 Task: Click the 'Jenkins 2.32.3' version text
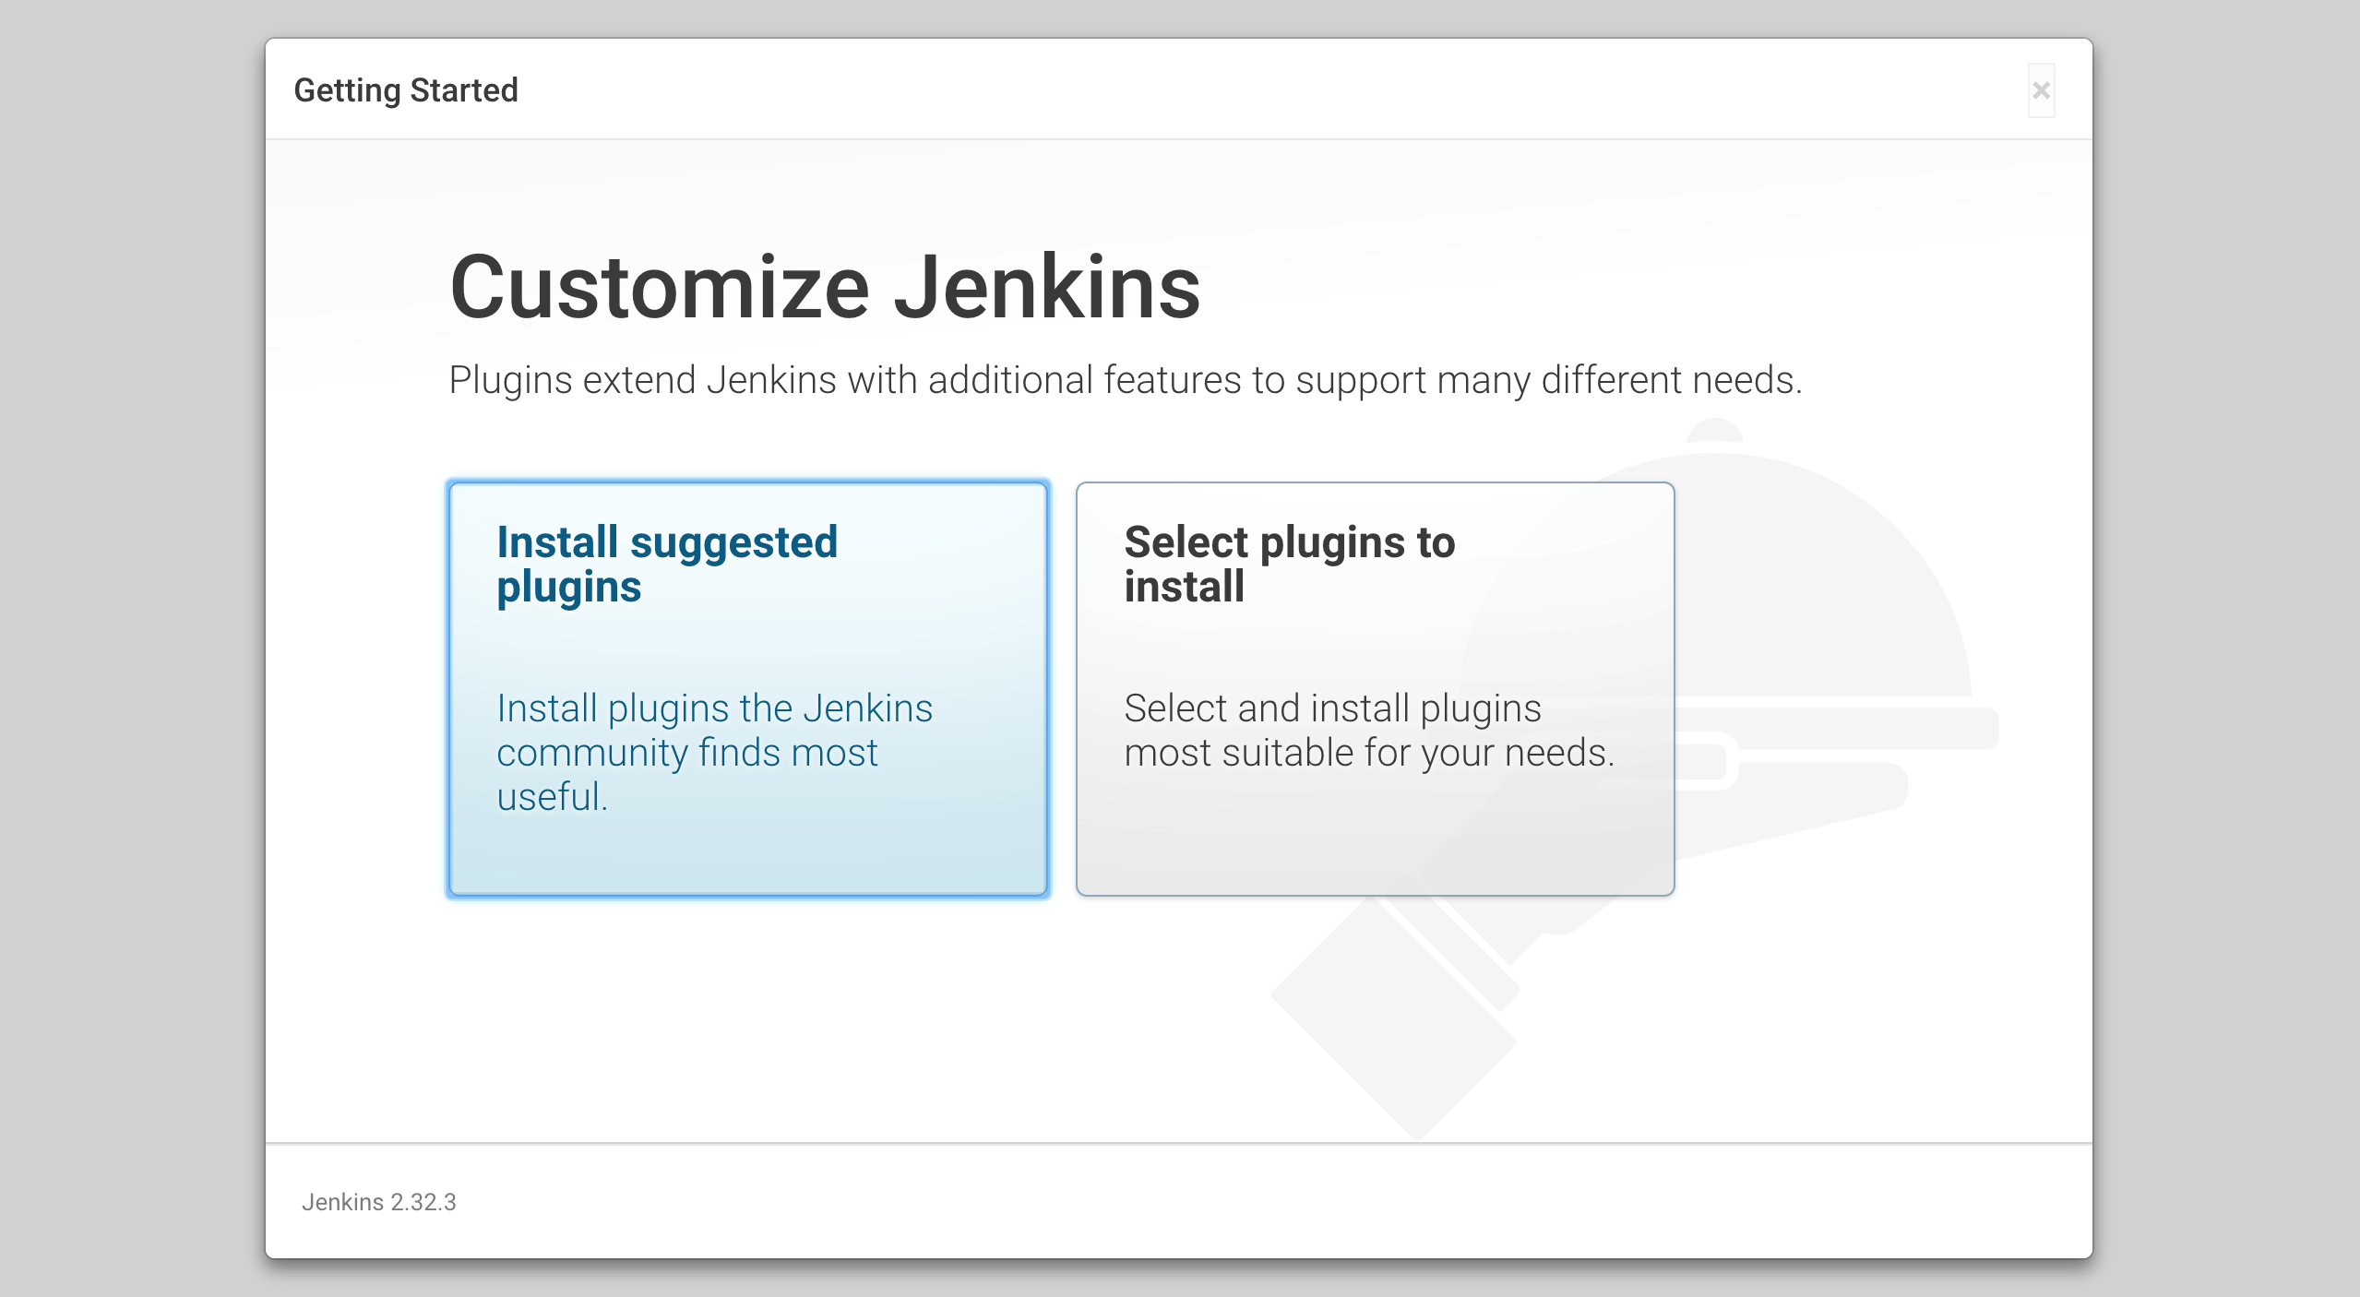pos(378,1202)
